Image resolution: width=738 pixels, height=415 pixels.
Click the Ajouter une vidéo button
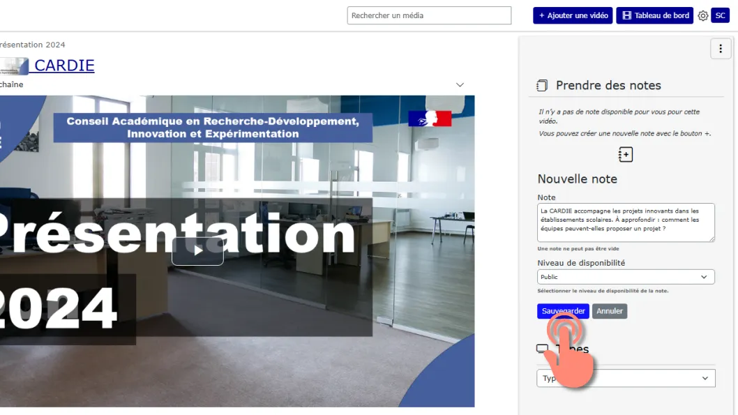click(x=573, y=15)
